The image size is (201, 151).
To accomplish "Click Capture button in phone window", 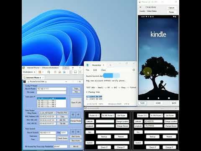I will point(171,8).
